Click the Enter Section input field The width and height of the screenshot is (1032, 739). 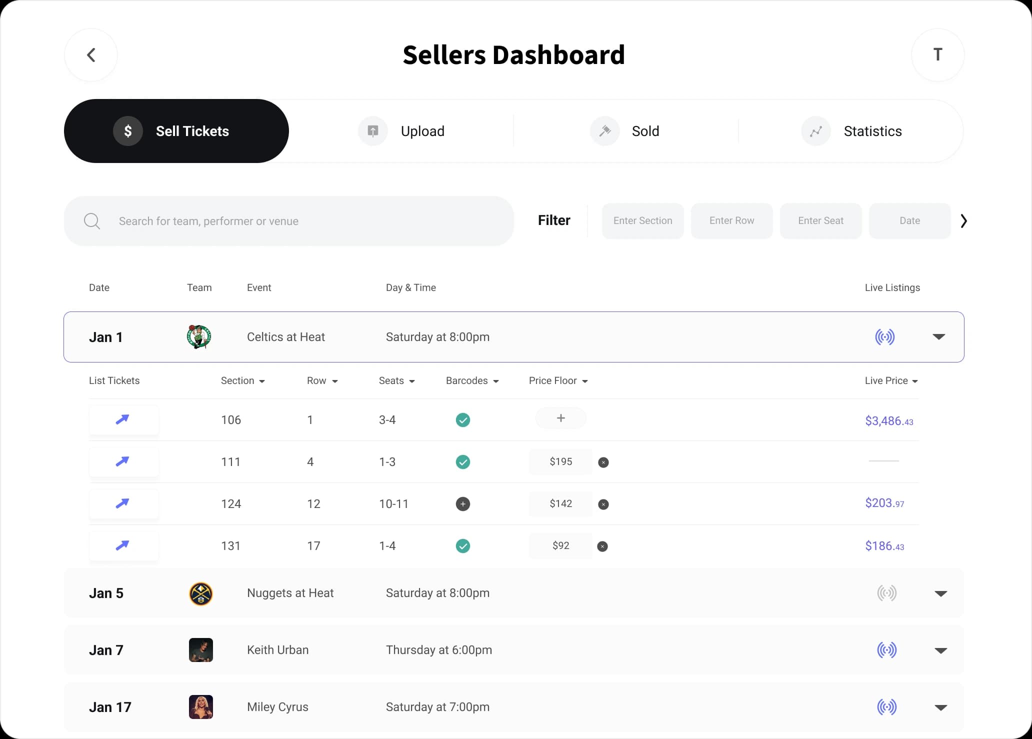[x=642, y=220]
